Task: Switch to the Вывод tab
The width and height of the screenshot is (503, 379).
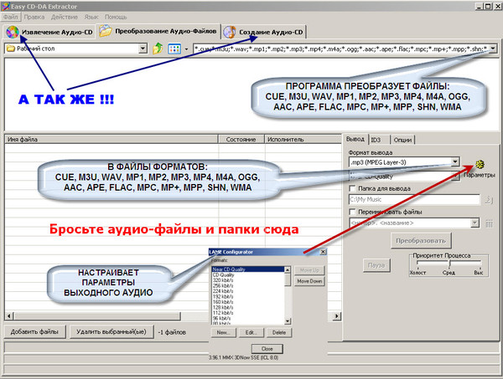Action: 355,139
